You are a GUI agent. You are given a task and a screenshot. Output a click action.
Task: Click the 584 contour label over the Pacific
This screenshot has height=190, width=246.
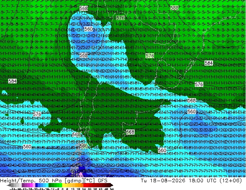(12, 81)
